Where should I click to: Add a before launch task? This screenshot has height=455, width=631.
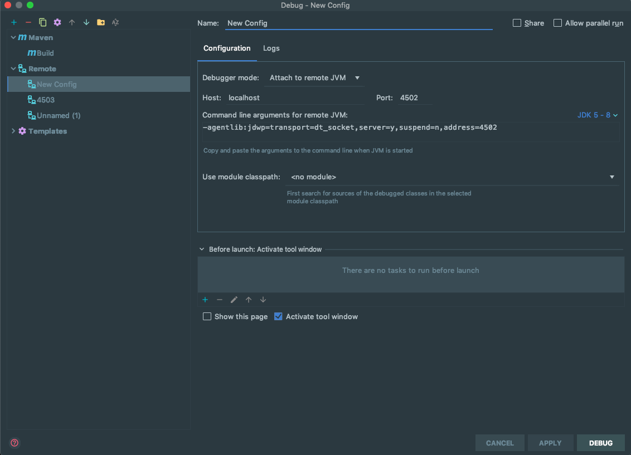point(205,300)
